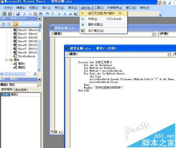
Task: Open the 文件(F) menu
Action: click(x=8, y=8)
